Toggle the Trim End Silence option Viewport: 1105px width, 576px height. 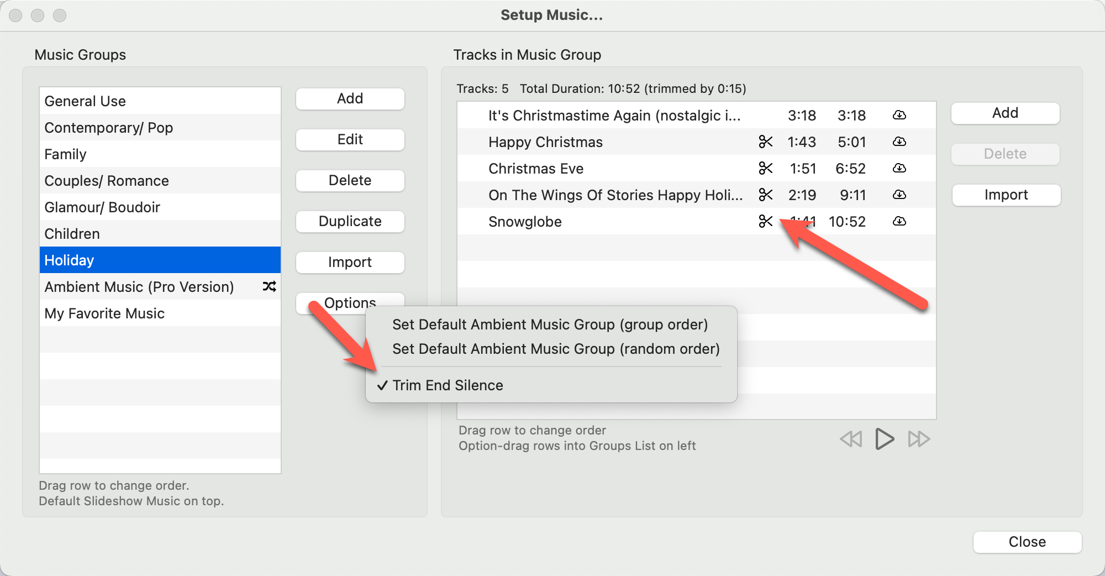tap(448, 385)
